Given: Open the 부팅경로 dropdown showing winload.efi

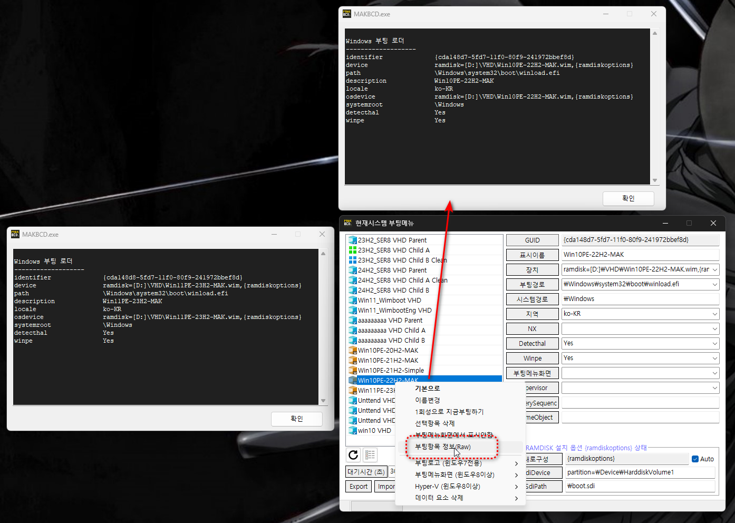Looking at the screenshot, I should pyautogui.click(x=715, y=284).
